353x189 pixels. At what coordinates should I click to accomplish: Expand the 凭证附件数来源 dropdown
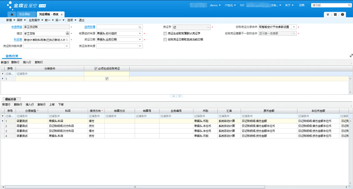(67, 46)
